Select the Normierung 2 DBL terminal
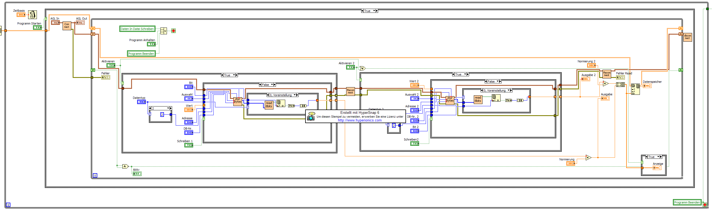 click(592, 65)
